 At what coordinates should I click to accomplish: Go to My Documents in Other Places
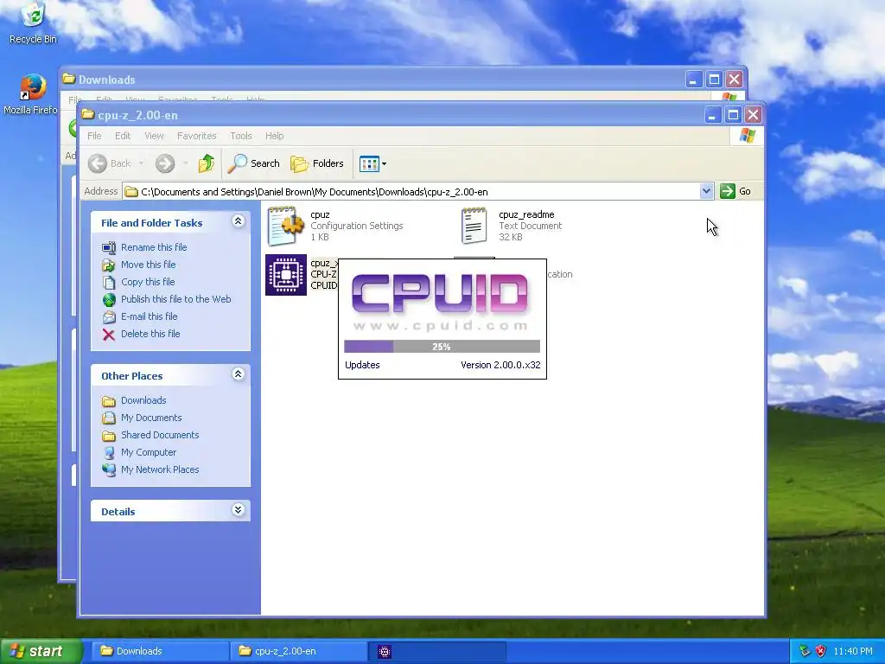(x=151, y=418)
